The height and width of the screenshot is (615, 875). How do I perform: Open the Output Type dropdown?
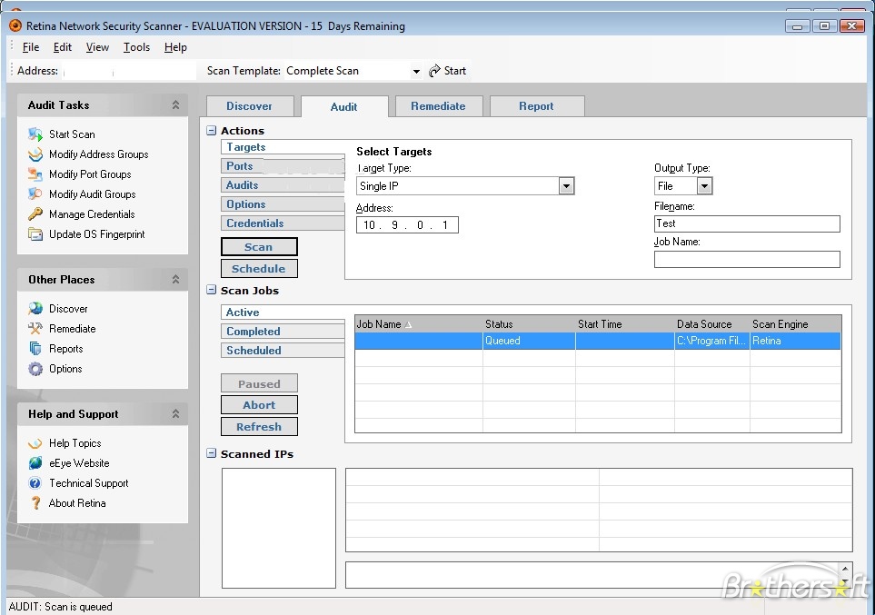coord(704,186)
